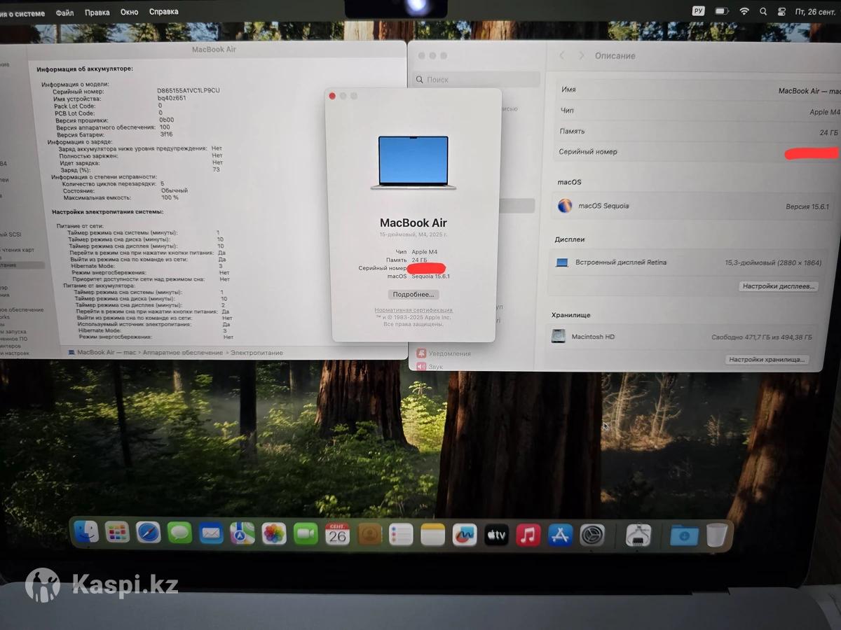Open the Photos app in Dock
The height and width of the screenshot is (630, 841).
[274, 534]
